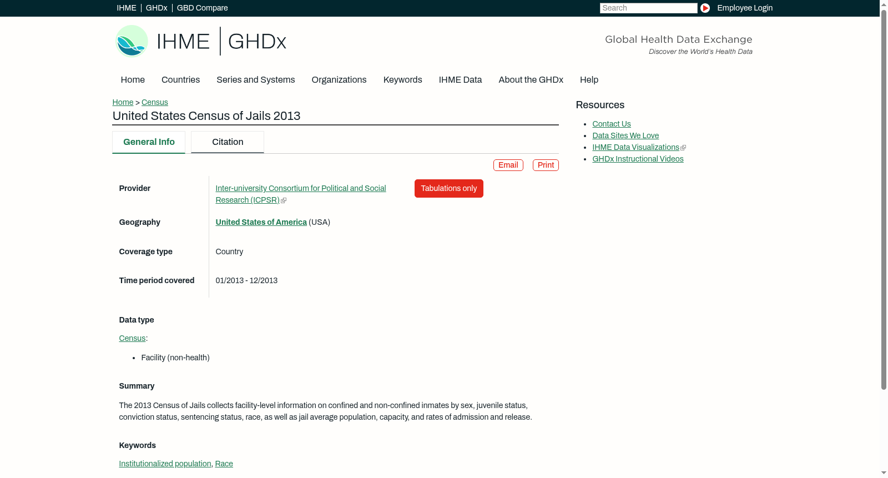The width and height of the screenshot is (888, 478).
Task: Click the IHME GHDx logo
Action: pyautogui.click(x=200, y=41)
